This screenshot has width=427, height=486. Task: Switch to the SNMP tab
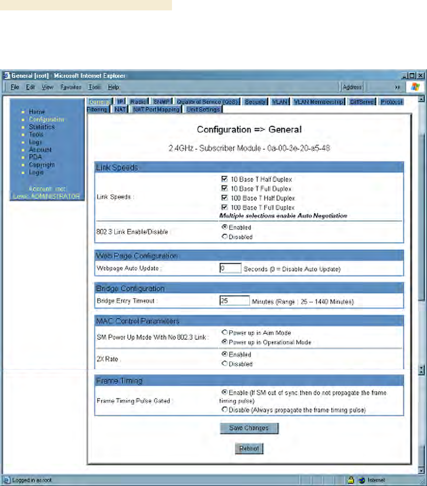[162, 101]
